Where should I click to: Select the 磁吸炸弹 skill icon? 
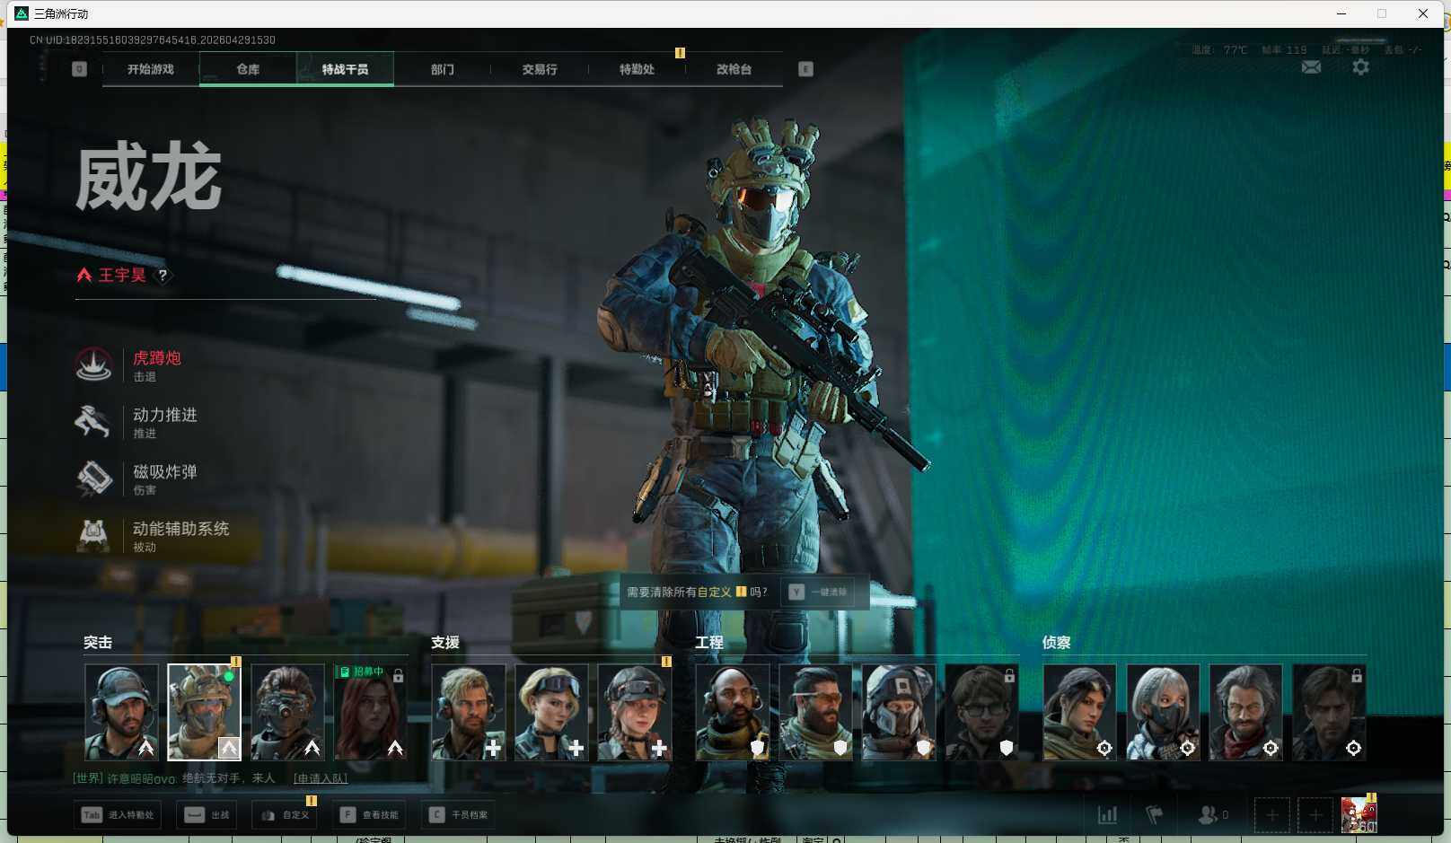[x=93, y=479]
